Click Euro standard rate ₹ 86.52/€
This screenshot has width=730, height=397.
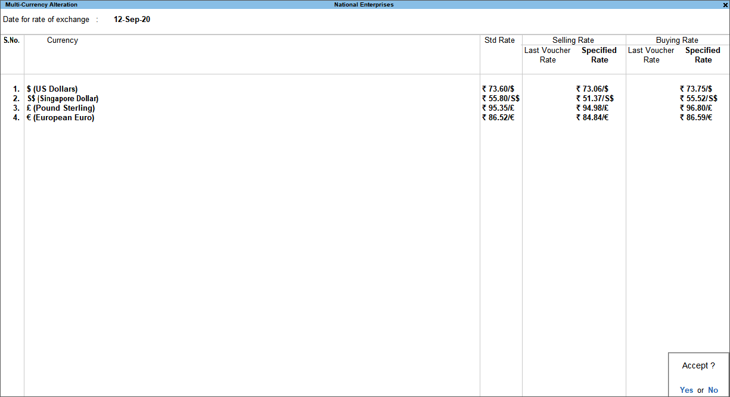[498, 118]
